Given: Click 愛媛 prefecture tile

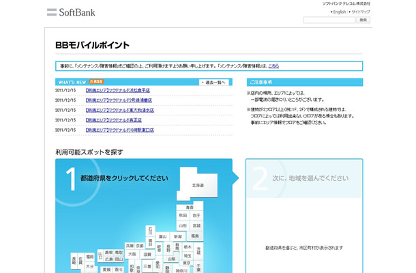Looking at the screenshot, I should 106,270.
